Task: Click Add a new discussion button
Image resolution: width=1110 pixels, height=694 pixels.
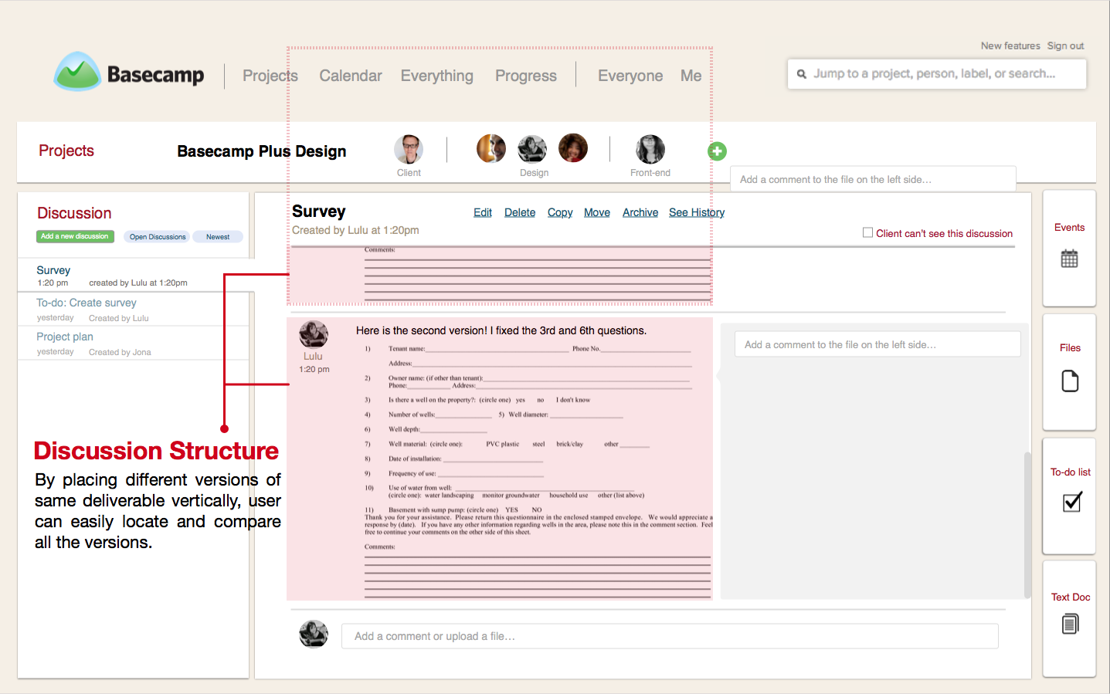Action: click(75, 236)
